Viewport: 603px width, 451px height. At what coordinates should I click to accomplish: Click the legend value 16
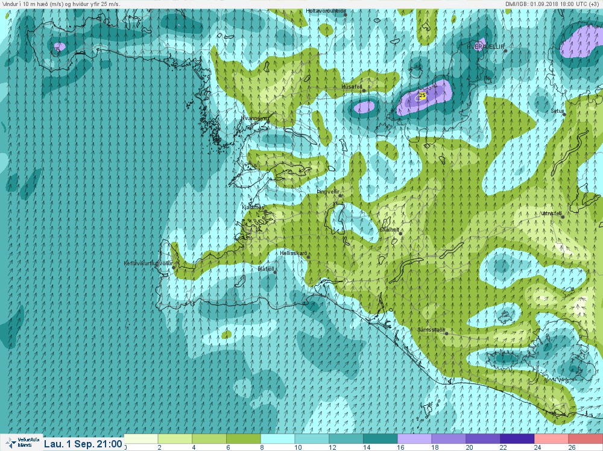coord(401,447)
